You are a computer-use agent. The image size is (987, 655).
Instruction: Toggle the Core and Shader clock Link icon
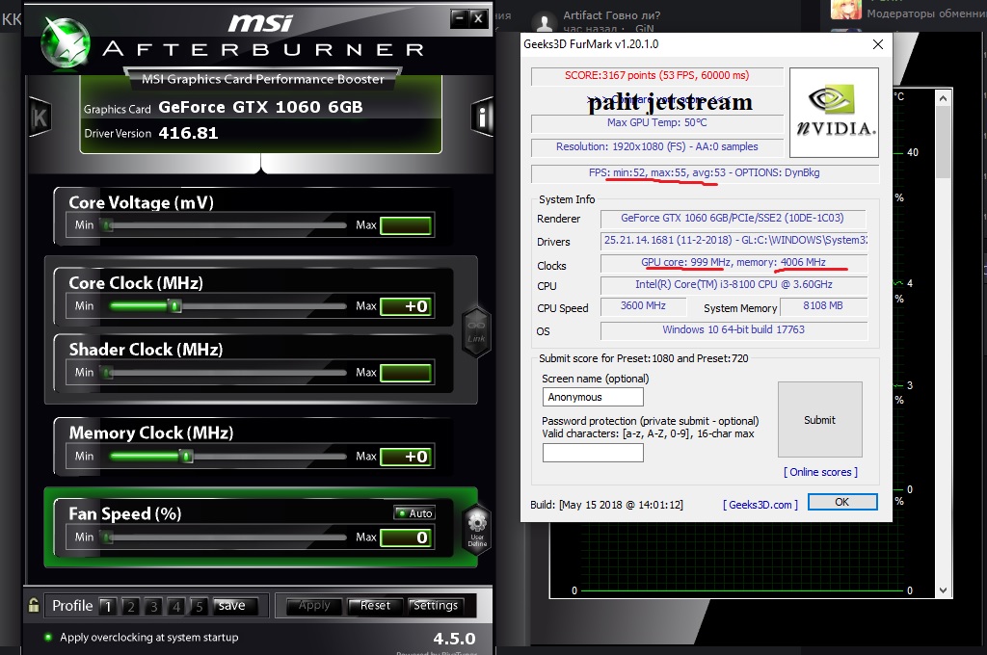click(x=476, y=331)
